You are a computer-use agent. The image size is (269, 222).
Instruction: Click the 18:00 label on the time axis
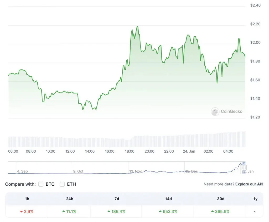[x=130, y=151]
